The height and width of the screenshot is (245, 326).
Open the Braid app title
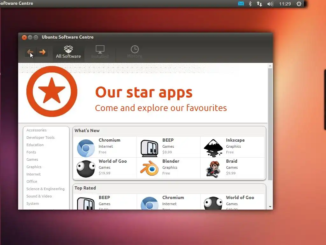coord(232,161)
